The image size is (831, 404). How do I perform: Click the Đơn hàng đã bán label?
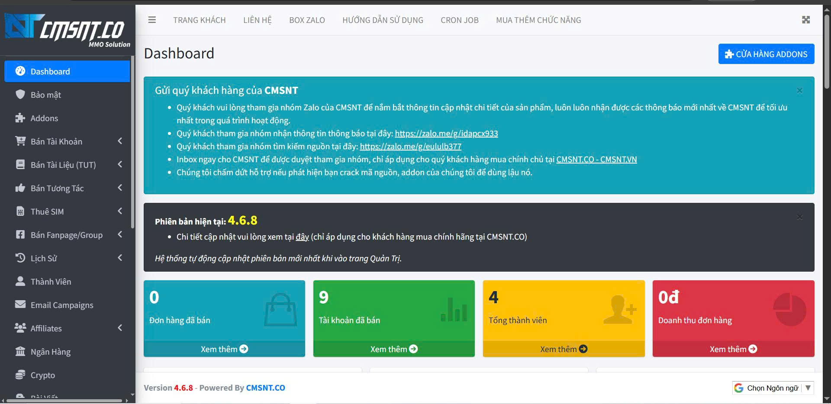click(x=180, y=320)
